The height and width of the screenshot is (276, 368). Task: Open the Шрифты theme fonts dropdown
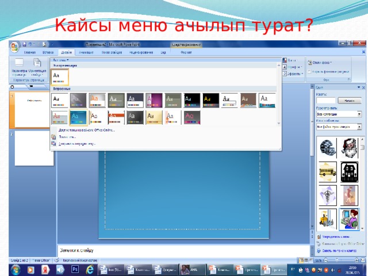[x=293, y=67]
